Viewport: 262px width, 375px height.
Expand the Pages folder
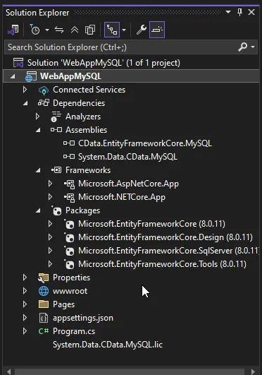25,304
